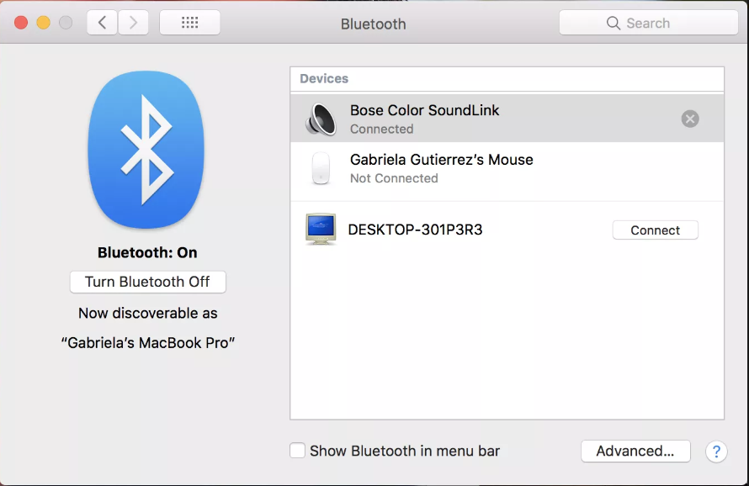Select the DESKTOP-301P3R3 device name

pos(415,230)
